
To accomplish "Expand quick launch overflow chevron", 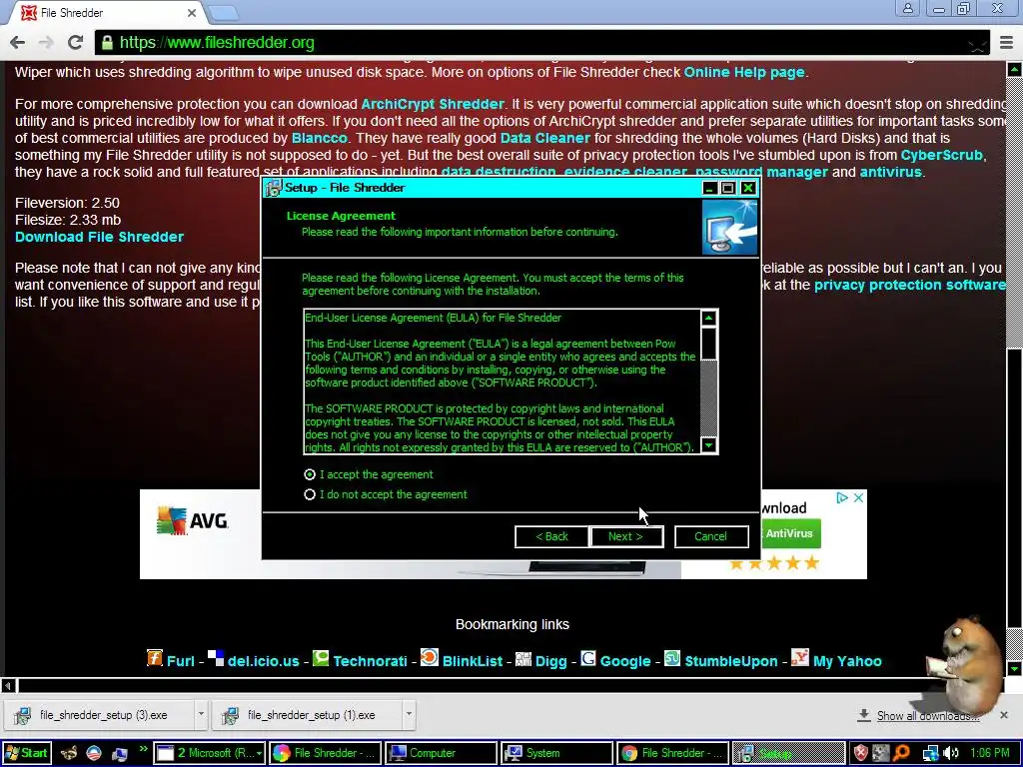I will click(143, 749).
